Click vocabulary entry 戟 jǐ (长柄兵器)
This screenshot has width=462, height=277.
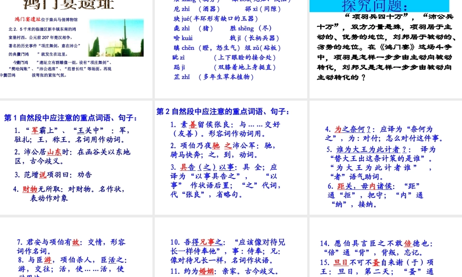click(x=255, y=38)
